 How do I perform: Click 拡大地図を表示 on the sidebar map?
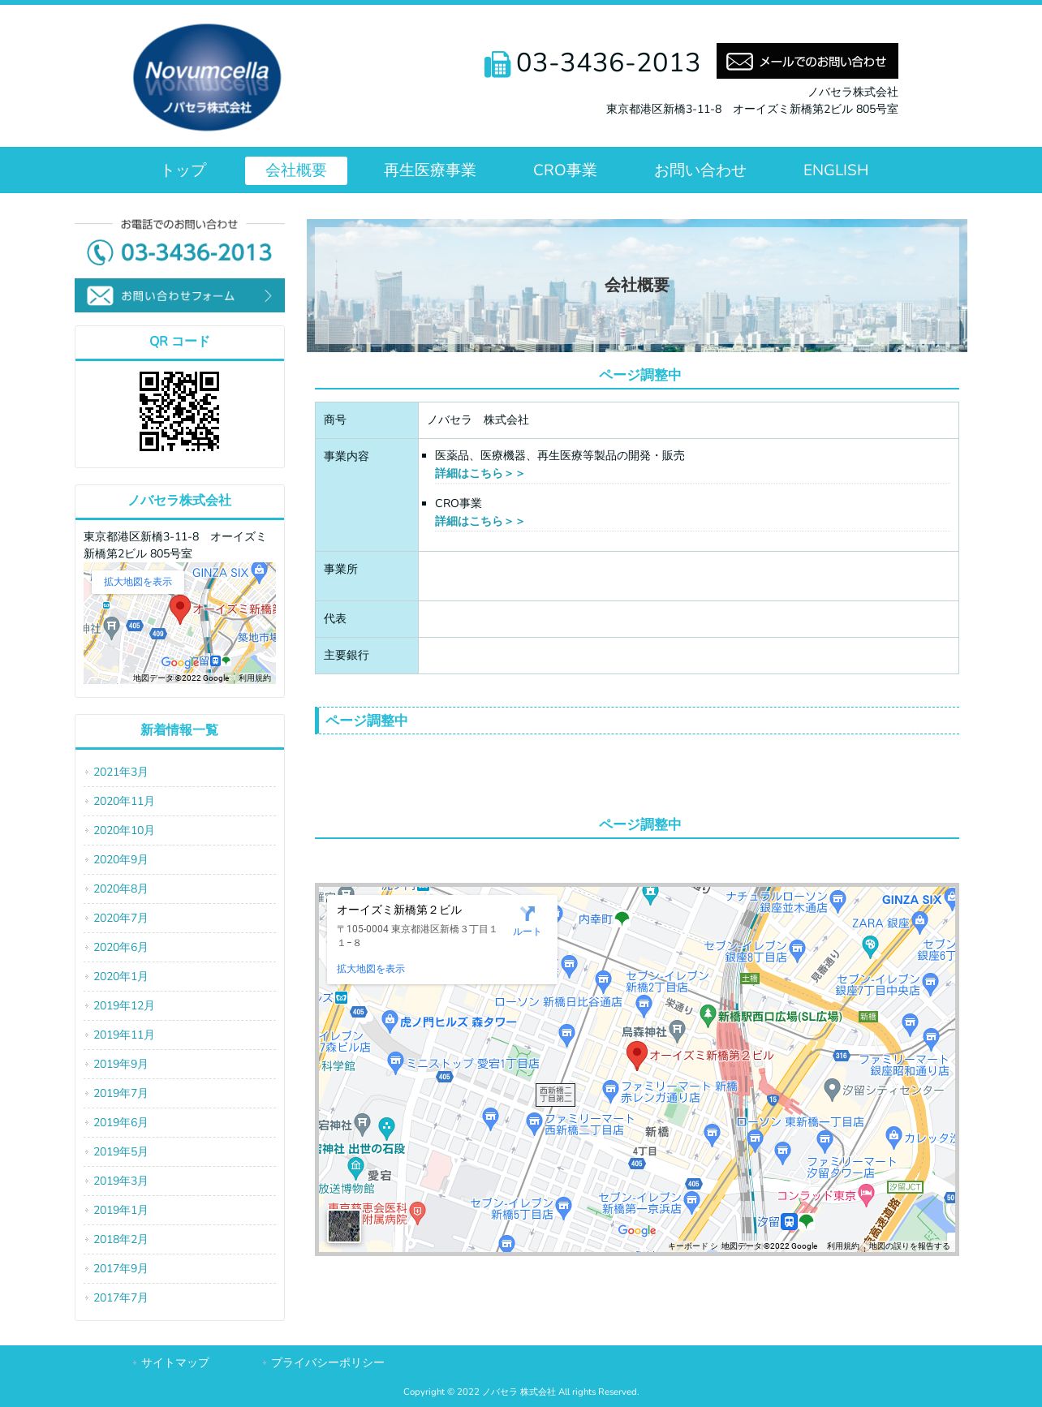138,582
